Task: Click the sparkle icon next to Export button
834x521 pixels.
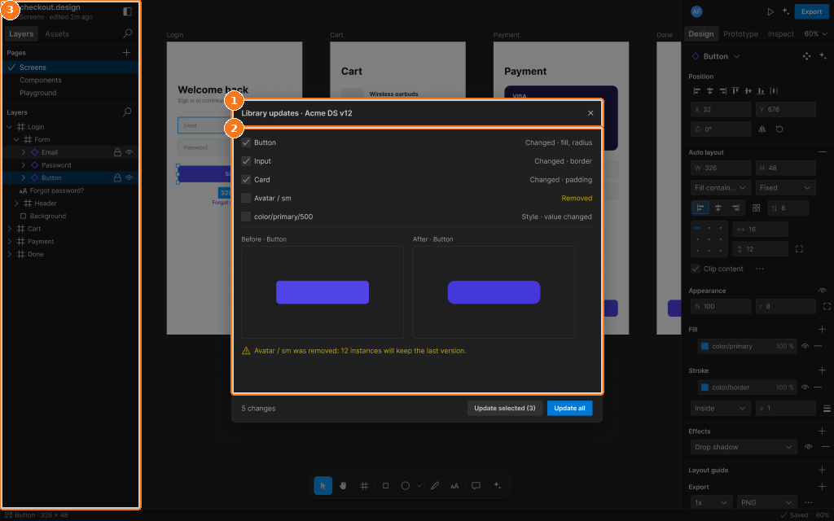Action: (x=786, y=11)
